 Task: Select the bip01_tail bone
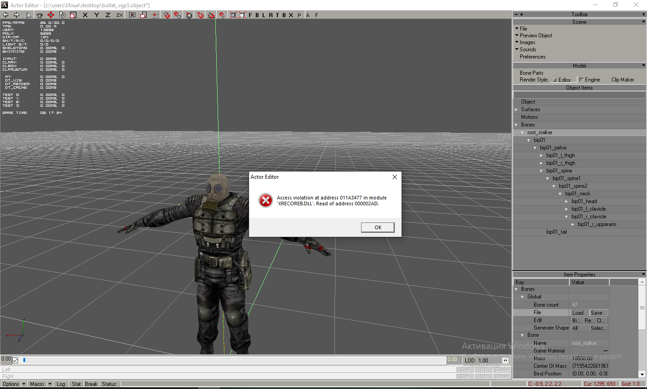(556, 232)
